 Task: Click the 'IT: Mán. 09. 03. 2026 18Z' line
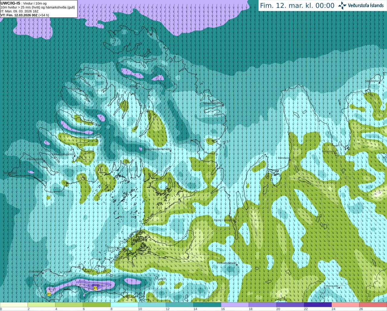[x=20, y=11]
